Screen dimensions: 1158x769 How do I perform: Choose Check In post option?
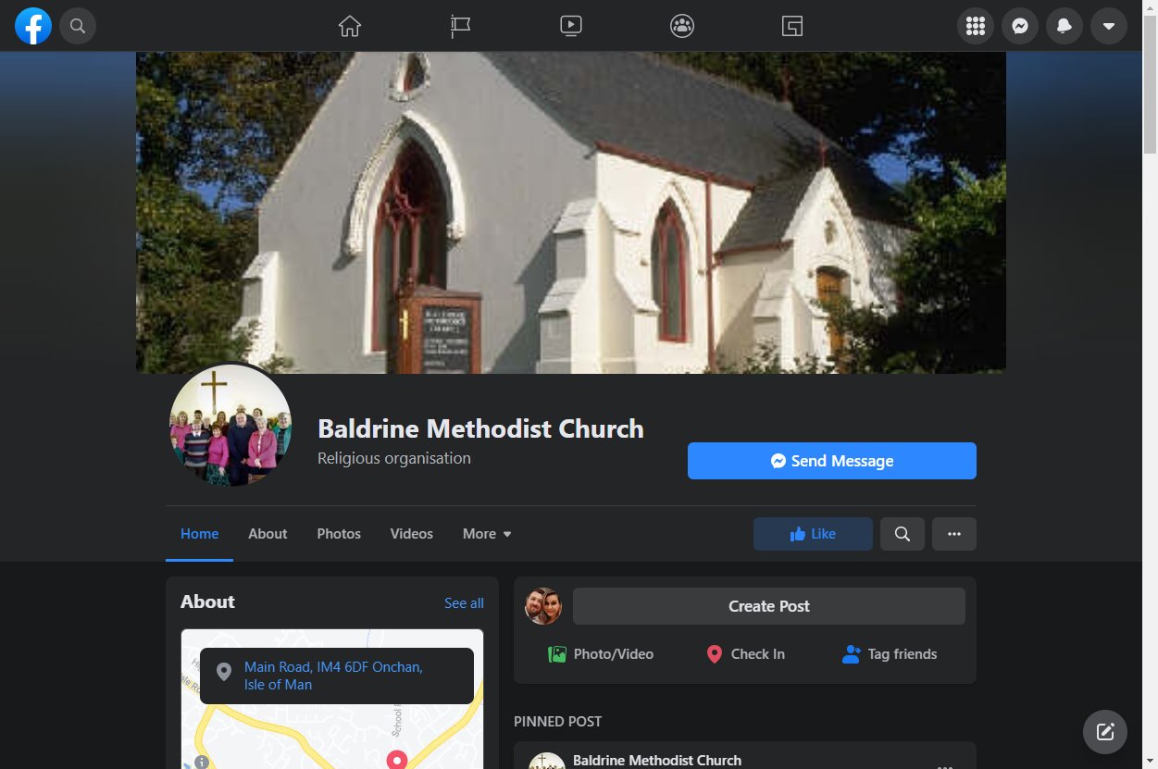tap(745, 654)
